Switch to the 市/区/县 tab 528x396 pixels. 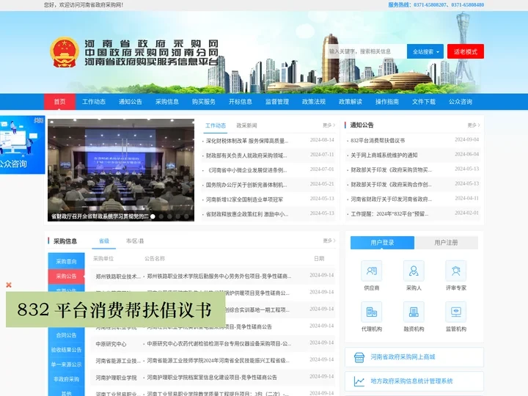pyautogui.click(x=135, y=241)
